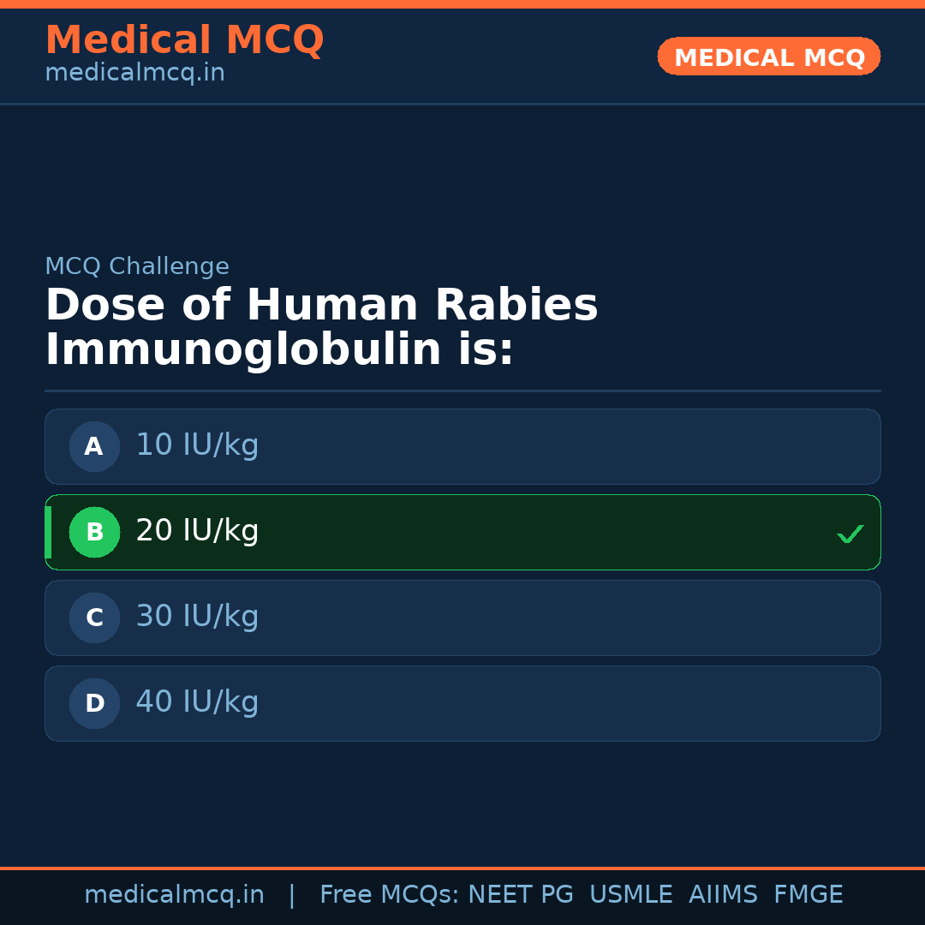Click the green B option circle
The height and width of the screenshot is (925, 925).
pyautogui.click(x=94, y=532)
